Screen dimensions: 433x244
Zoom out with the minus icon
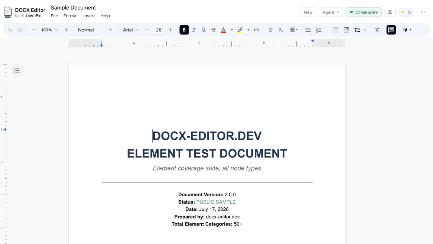tap(34, 30)
